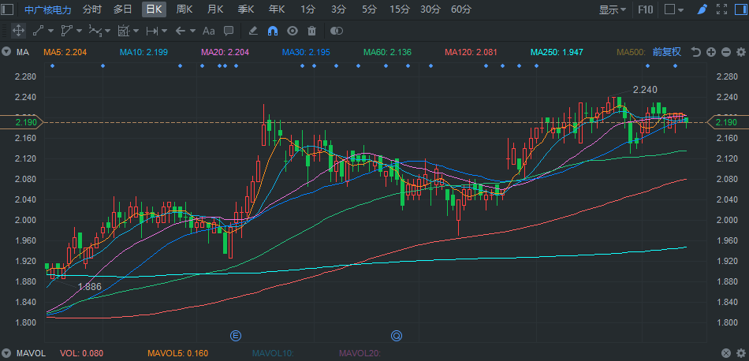Click the E event marker on timeline
The width and height of the screenshot is (749, 361).
[x=235, y=336]
